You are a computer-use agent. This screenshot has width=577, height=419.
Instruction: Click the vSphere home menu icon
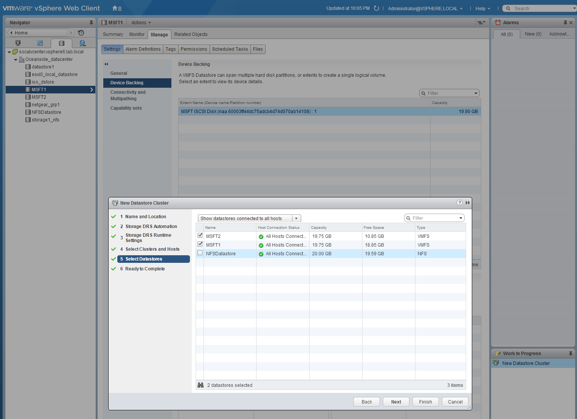[117, 8]
